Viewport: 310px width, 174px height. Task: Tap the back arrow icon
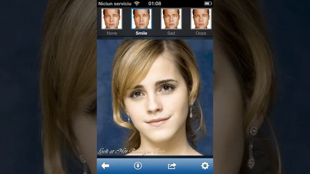click(x=105, y=166)
